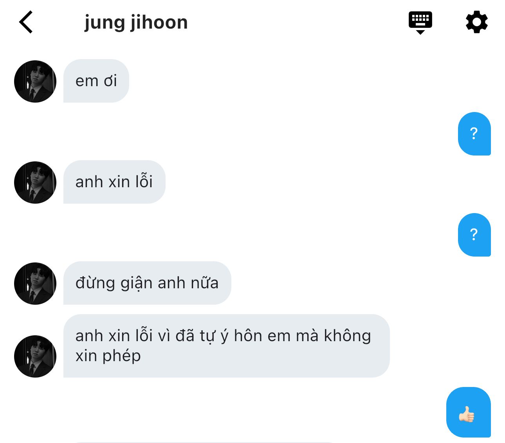Screen dimensions: 505x443
Task: Tap the thumbs-up emoji message bubble
Action: click(x=469, y=412)
